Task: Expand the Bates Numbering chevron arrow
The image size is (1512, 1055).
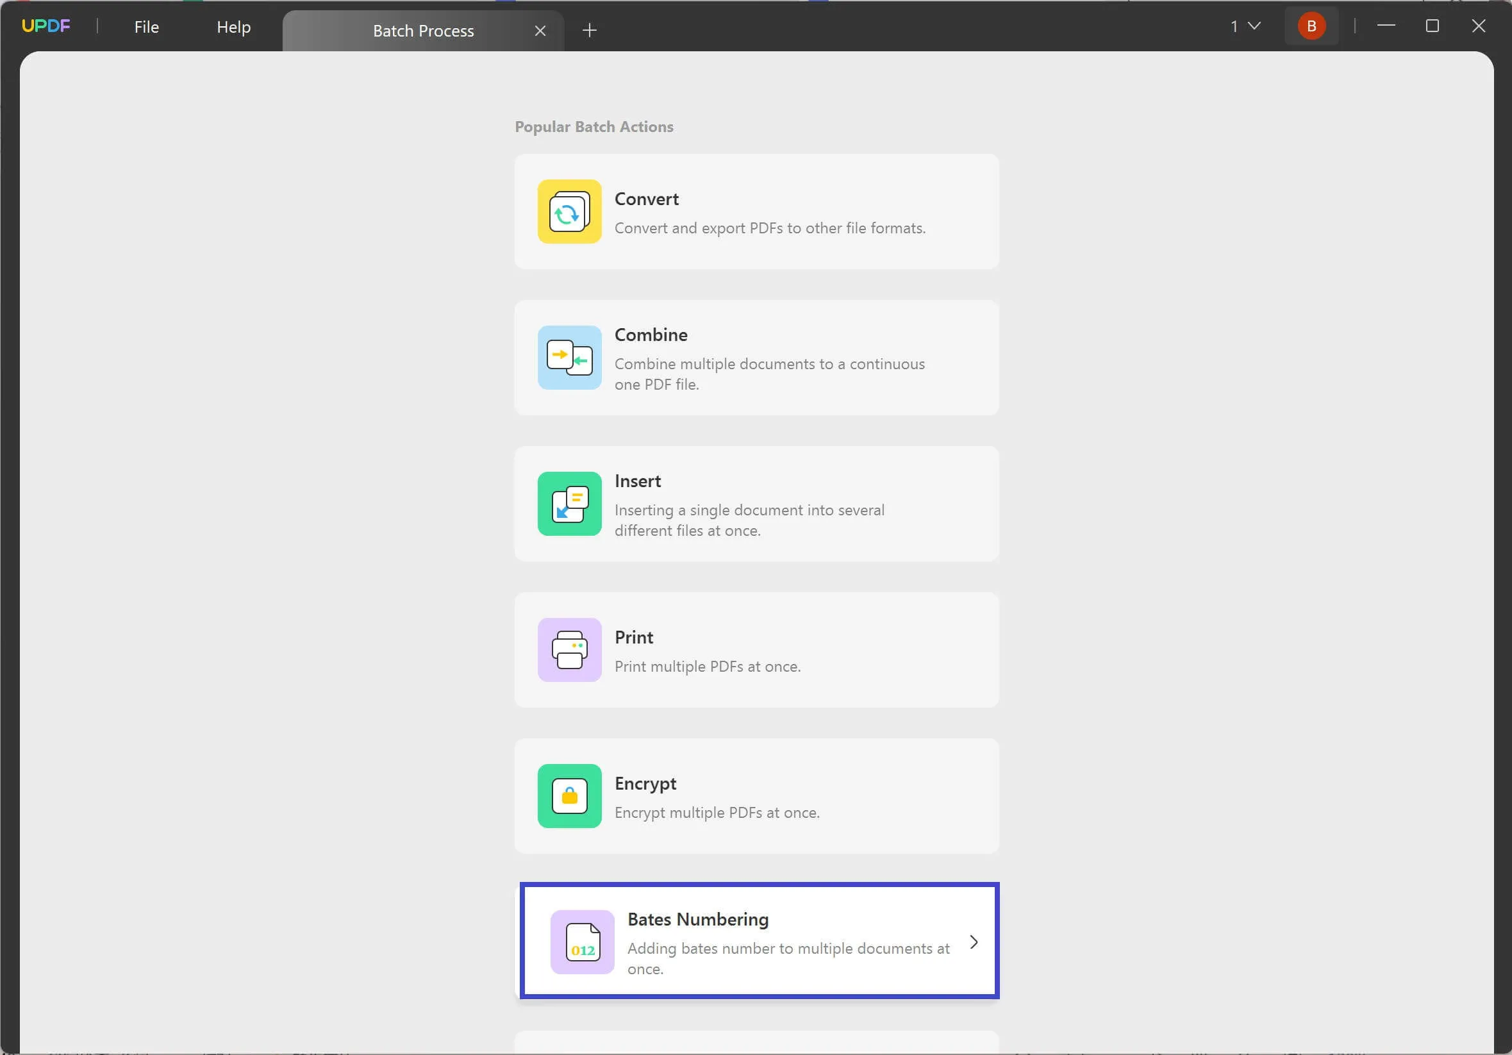Action: pos(974,940)
